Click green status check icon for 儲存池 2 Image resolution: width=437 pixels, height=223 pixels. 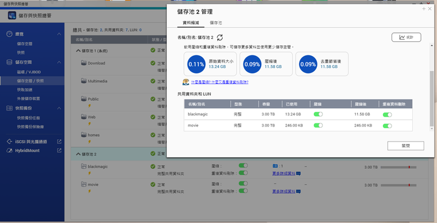pos(153,154)
